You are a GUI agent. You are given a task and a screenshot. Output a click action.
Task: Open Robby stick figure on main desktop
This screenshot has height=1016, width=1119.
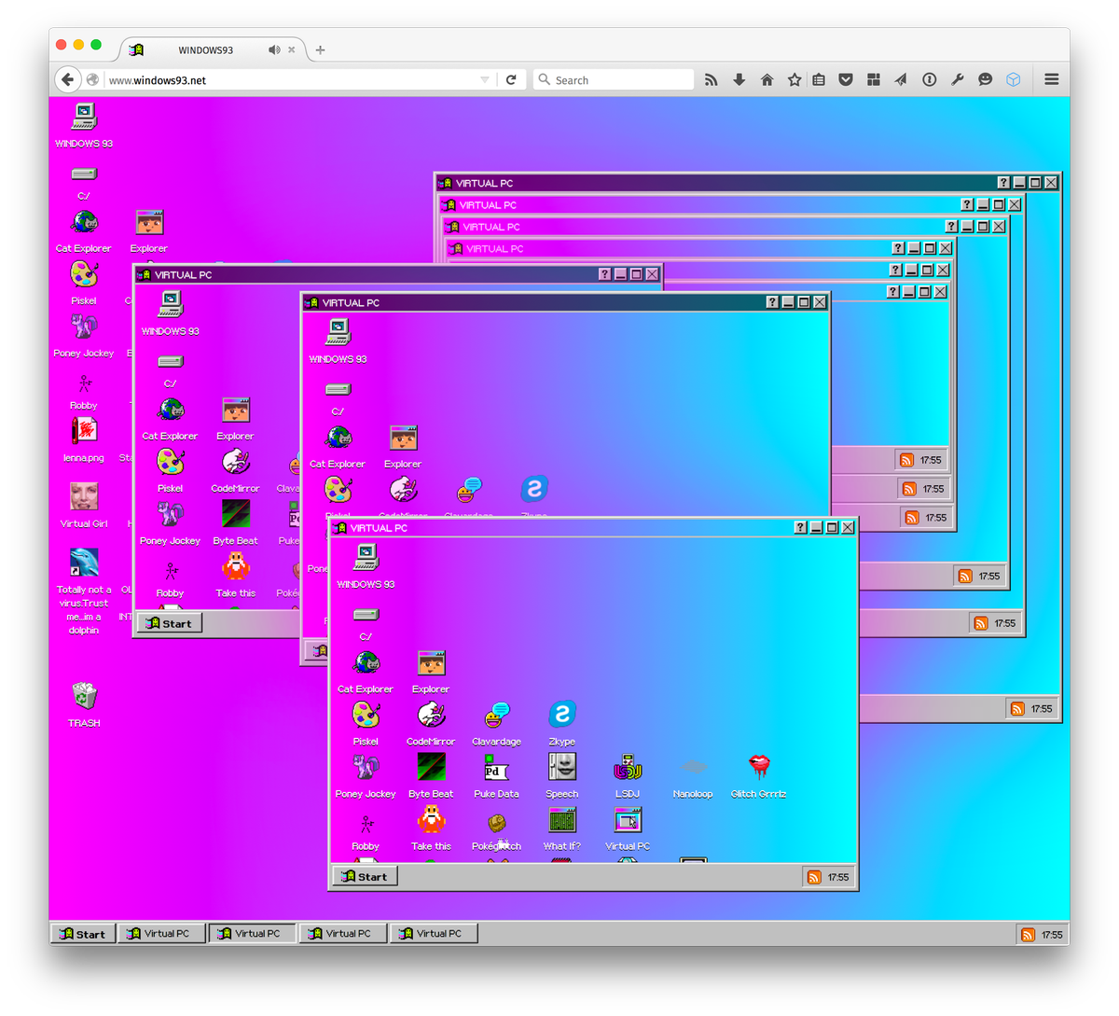click(84, 383)
